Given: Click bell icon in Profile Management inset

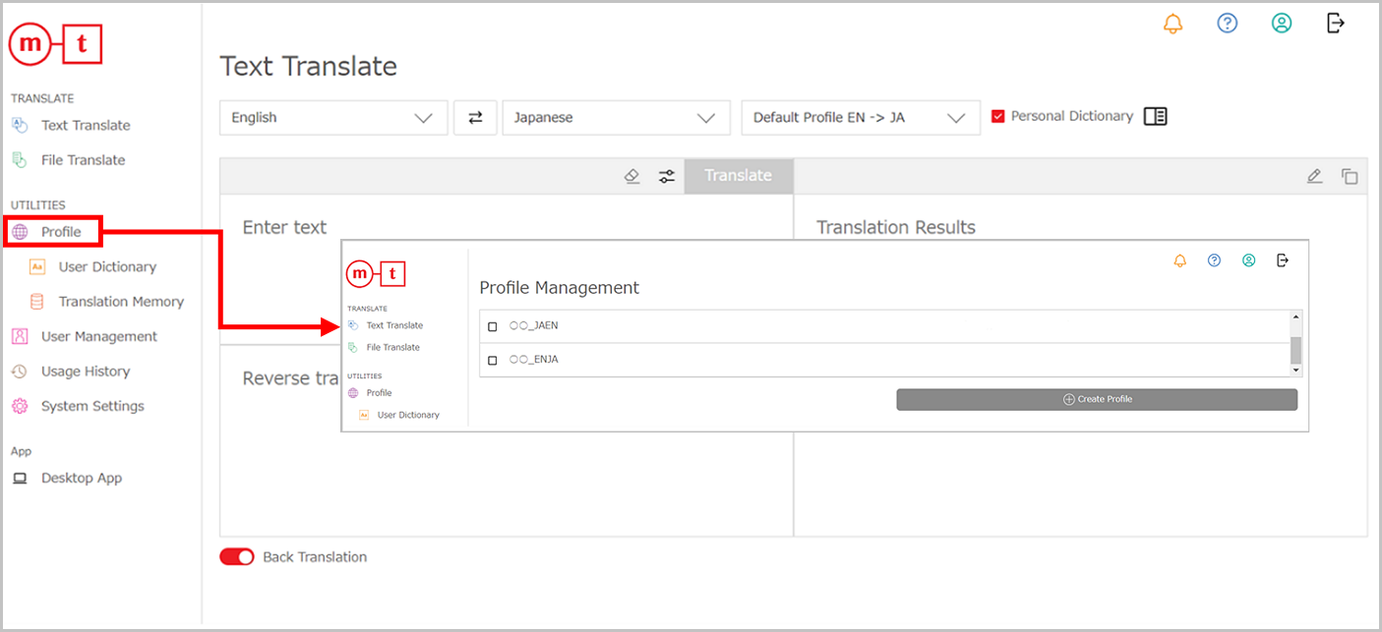Looking at the screenshot, I should tap(1180, 260).
